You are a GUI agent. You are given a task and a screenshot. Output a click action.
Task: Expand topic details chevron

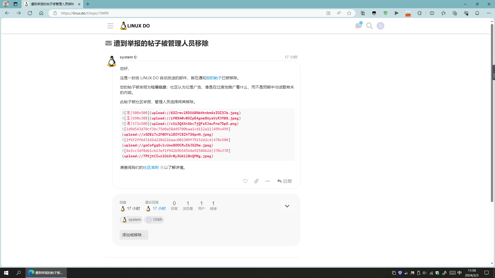[287, 206]
